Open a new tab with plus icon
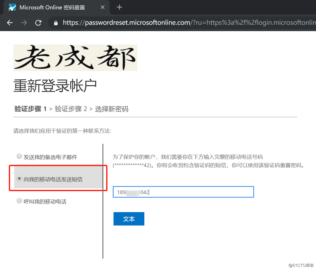316x270 pixels. [119, 7]
